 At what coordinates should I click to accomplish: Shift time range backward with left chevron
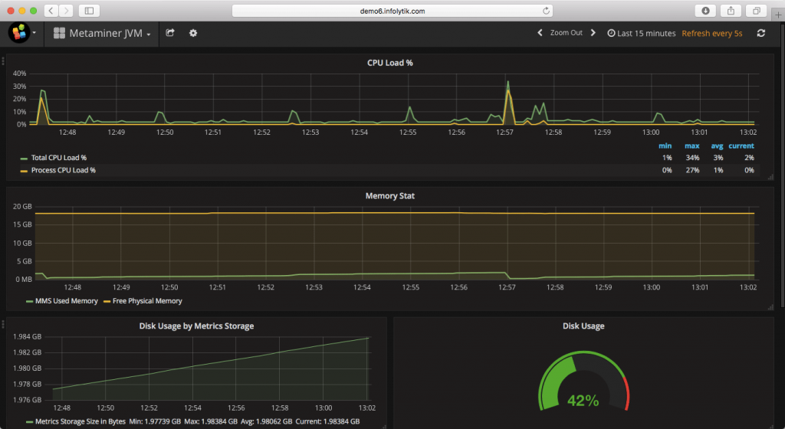(540, 33)
